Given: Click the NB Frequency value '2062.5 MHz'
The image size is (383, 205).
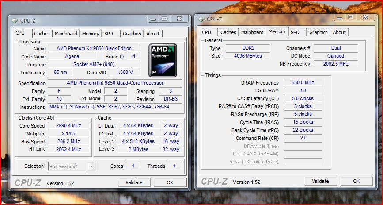Looking at the screenshot, I should [x=336, y=64].
